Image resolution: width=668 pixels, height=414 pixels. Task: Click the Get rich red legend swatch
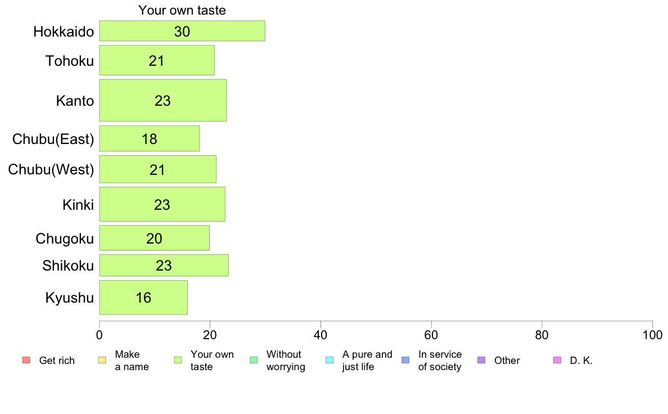click(x=26, y=360)
